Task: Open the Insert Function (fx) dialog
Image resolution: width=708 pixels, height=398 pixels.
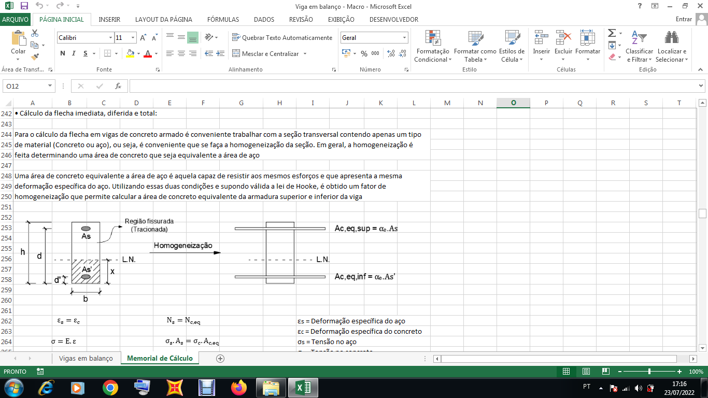Action: tap(118, 86)
